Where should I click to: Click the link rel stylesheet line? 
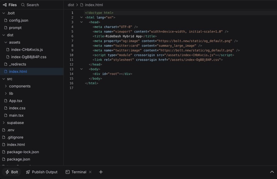(x=158, y=60)
